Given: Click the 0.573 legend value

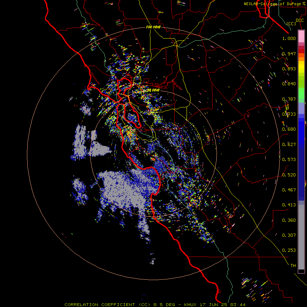Looking at the screenshot, I should [x=289, y=160].
